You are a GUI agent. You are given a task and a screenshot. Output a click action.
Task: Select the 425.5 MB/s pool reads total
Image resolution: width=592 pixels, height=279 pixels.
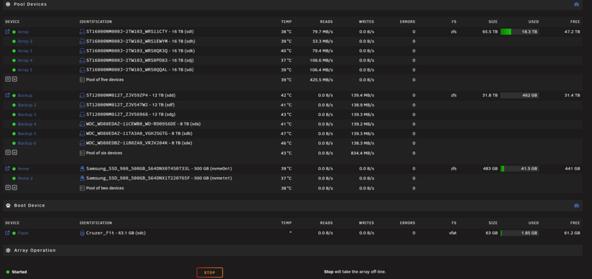click(322, 80)
